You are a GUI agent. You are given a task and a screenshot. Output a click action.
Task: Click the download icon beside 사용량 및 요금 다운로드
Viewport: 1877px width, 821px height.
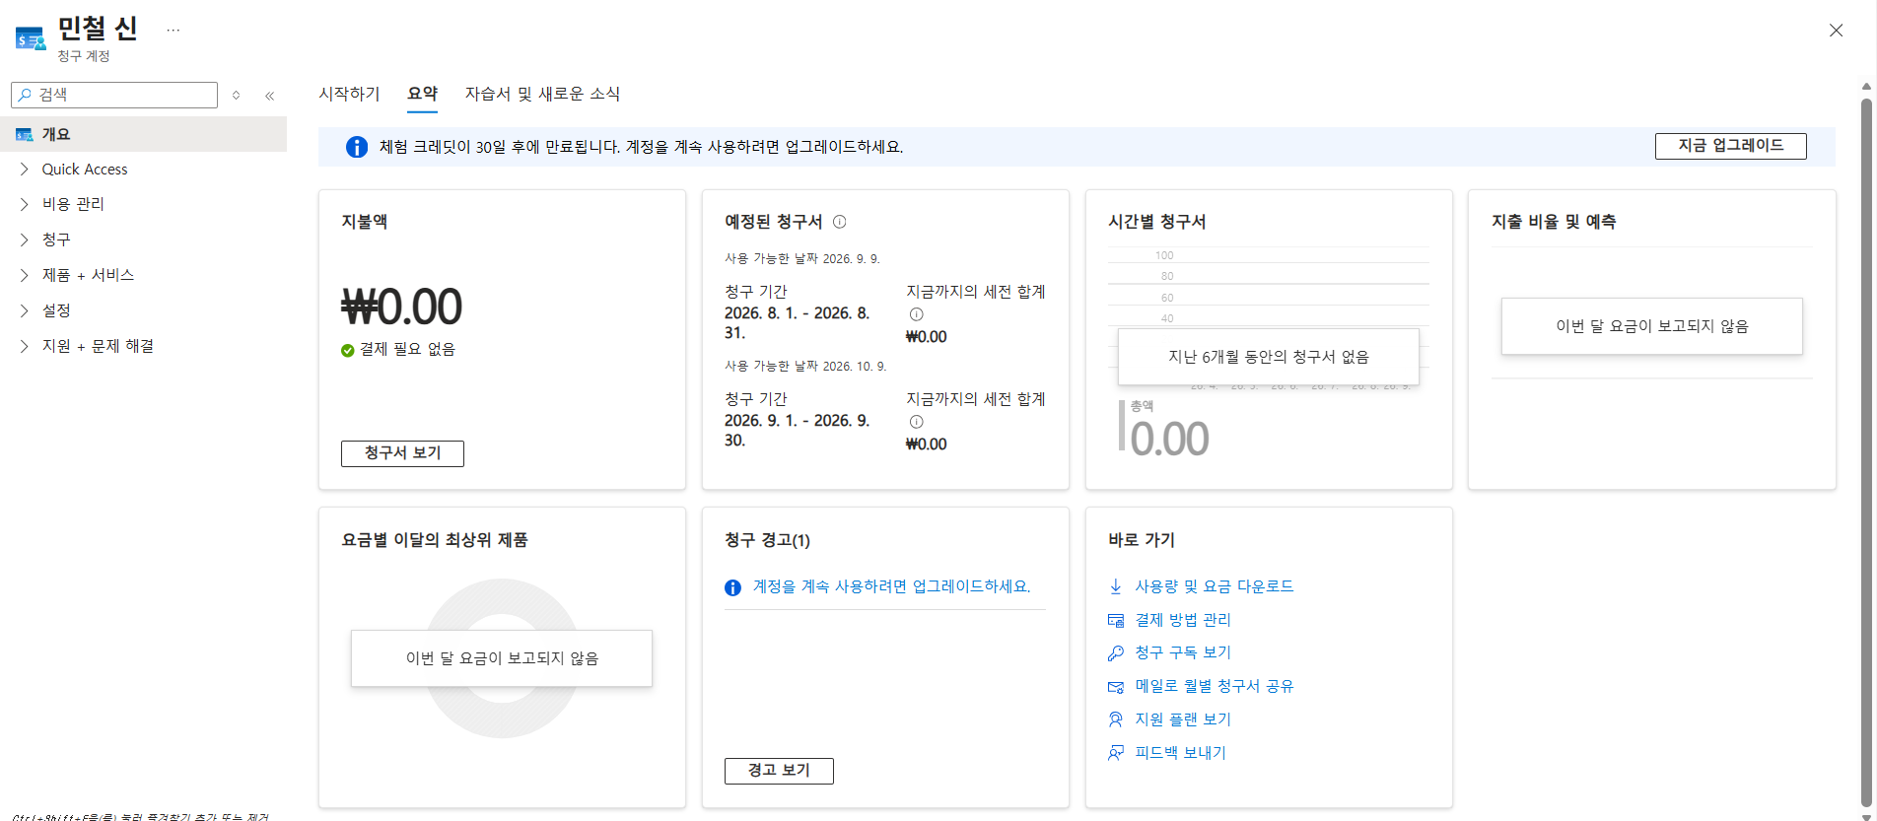1116,586
